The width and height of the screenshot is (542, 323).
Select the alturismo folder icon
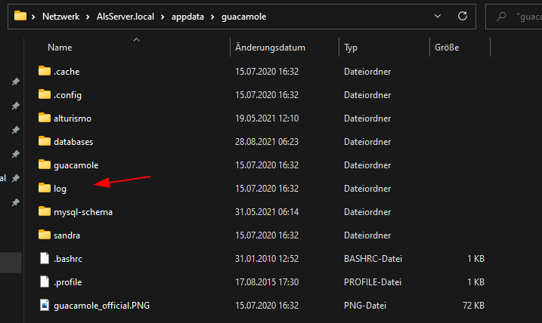pyautogui.click(x=45, y=118)
